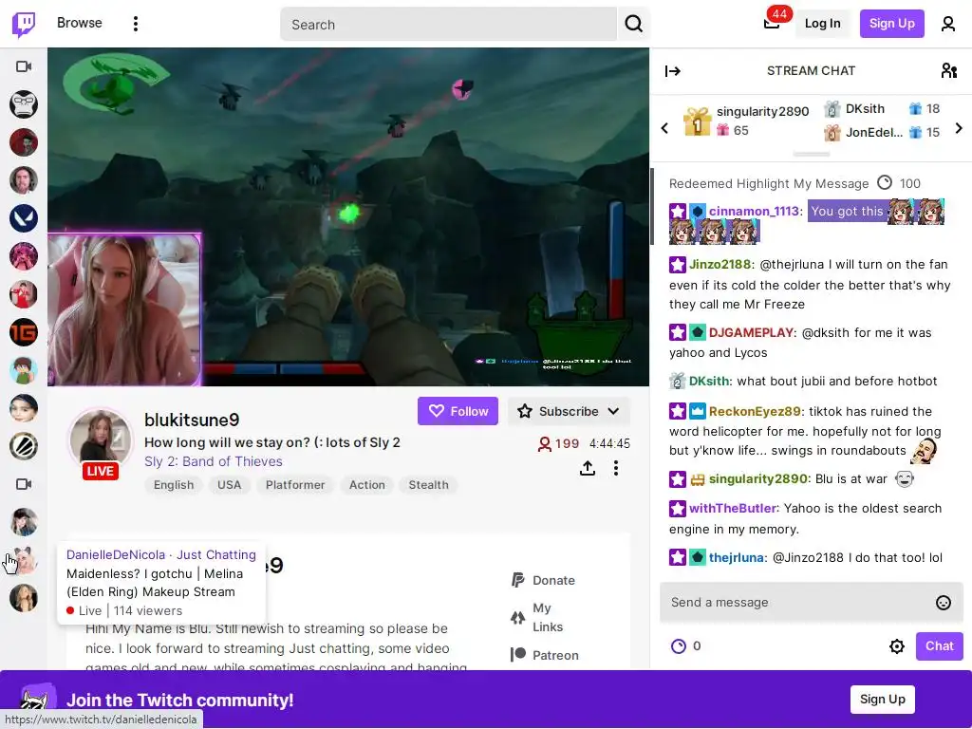Click the share stream upload icon

[587, 469]
